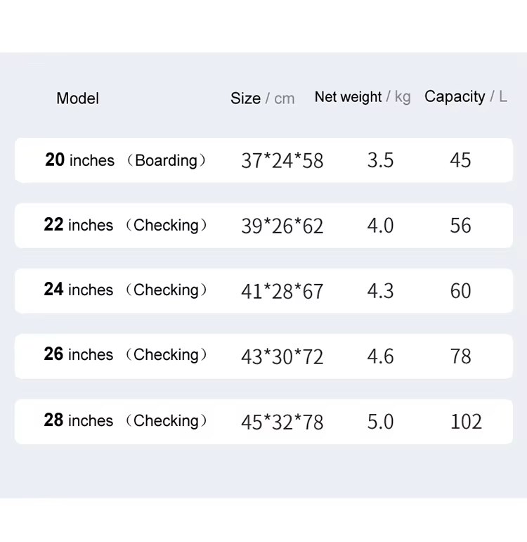Select the 24 inches (Checking) row label
Image resolution: width=527 pixels, height=542 pixels.
125,290
